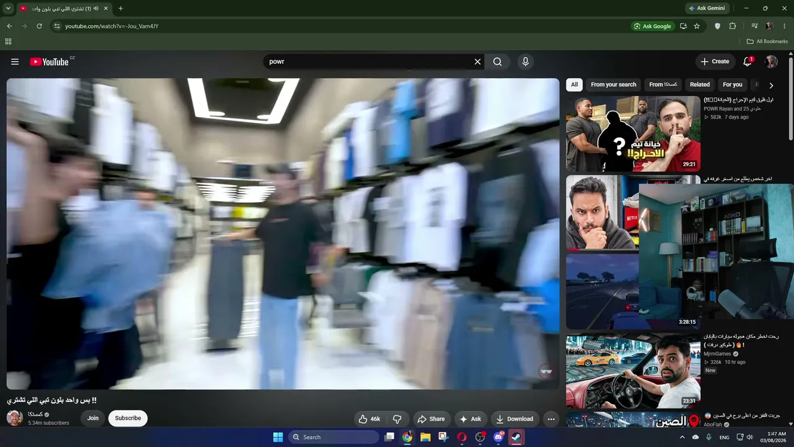The height and width of the screenshot is (447, 794).
Task: Open the All Bookmarks folder
Action: click(767, 42)
